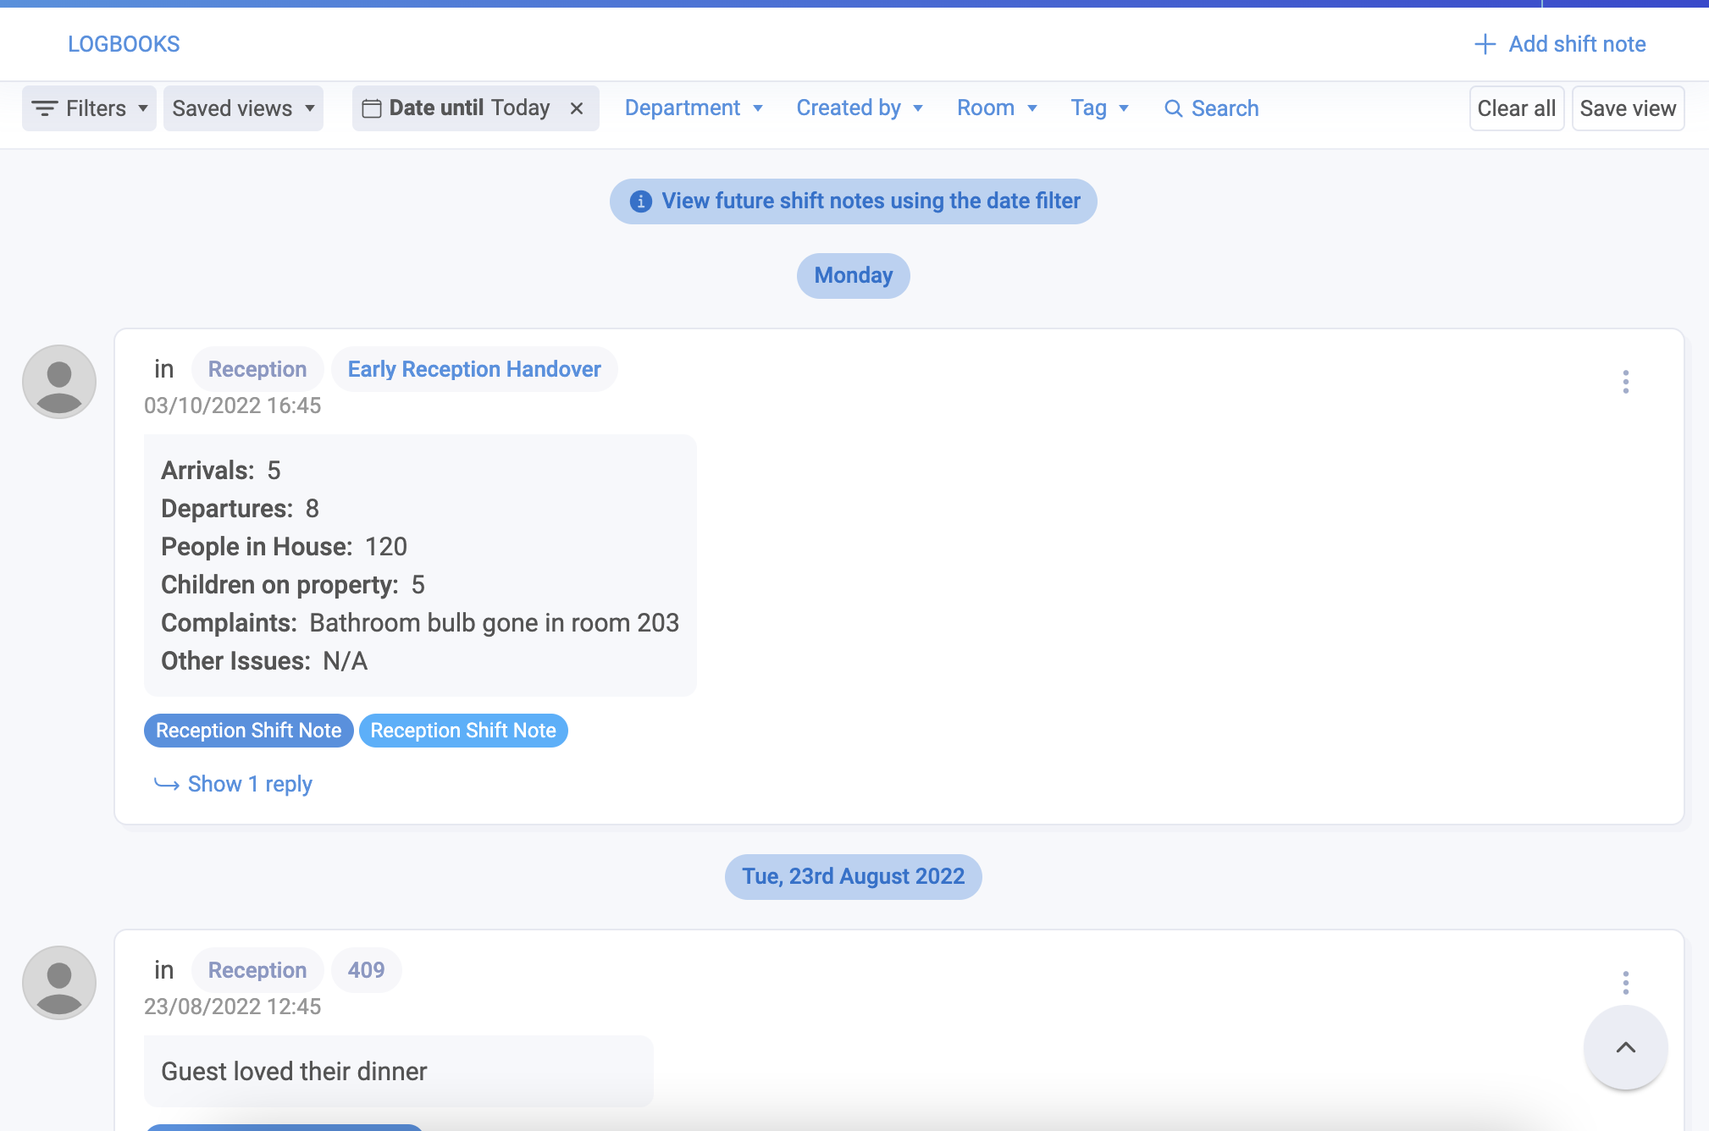Expand the Created by filter
Screen dimensions: 1709x1131
click(859, 108)
